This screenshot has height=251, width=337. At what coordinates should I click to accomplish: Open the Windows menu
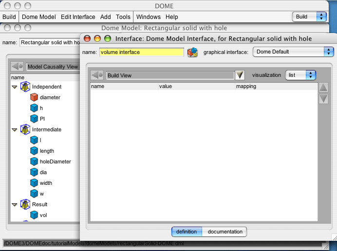click(149, 17)
